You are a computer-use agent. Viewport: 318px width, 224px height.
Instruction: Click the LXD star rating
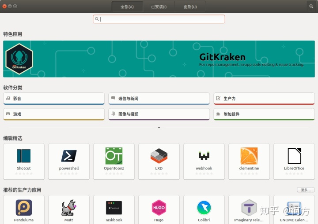(159, 173)
